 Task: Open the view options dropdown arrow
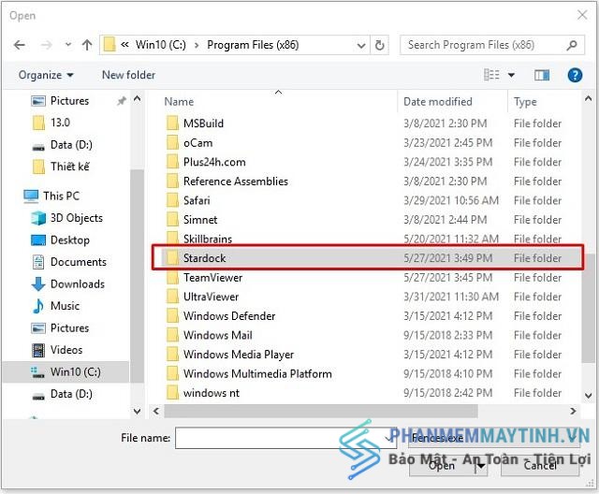(511, 75)
